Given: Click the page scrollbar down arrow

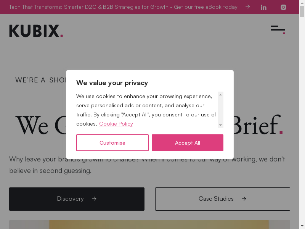Looking at the screenshot, I should point(302,226).
